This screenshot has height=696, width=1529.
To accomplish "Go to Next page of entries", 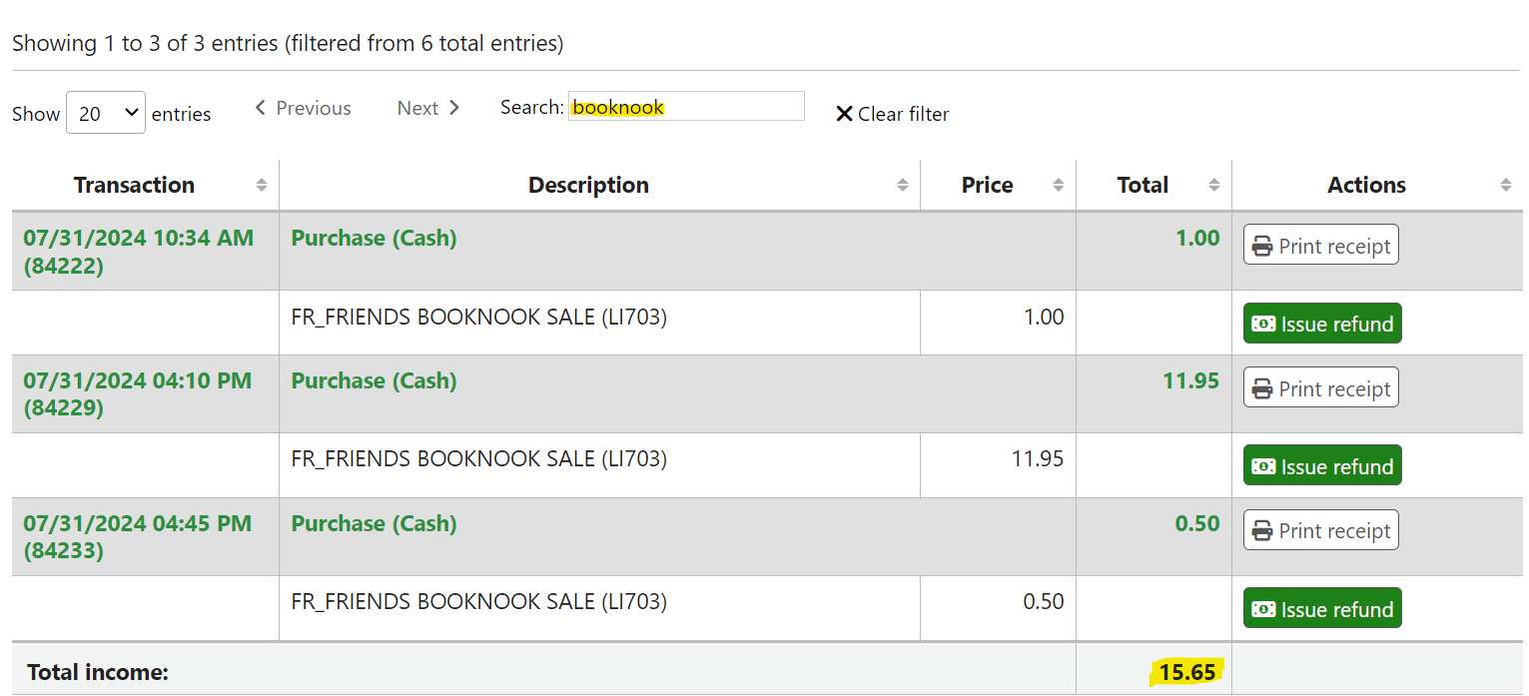I will pyautogui.click(x=428, y=108).
